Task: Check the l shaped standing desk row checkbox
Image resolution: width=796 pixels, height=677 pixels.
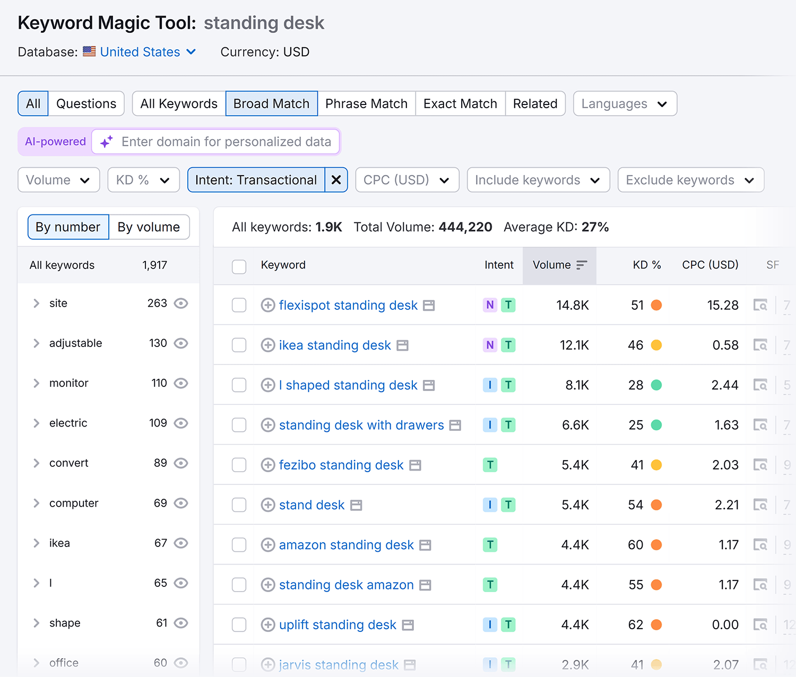Action: (239, 385)
